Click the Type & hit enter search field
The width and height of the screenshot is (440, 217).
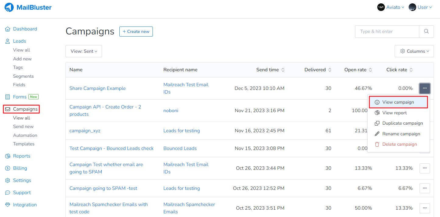387,31
